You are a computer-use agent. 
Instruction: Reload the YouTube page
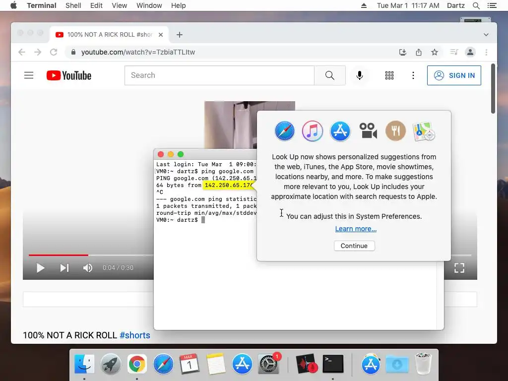tap(54, 52)
